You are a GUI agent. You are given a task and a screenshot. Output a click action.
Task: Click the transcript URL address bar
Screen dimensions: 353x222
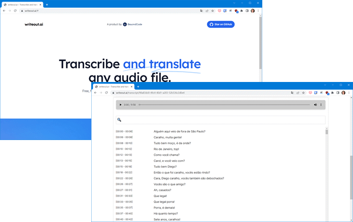tap(200, 93)
